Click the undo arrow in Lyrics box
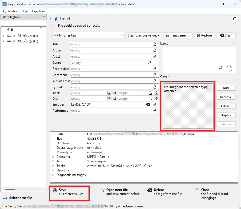Screen dimensions: 241x209 [x=230, y=69]
